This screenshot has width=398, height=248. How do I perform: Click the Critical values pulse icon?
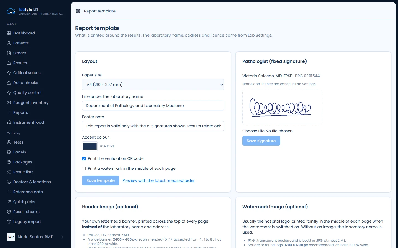tap(9, 73)
